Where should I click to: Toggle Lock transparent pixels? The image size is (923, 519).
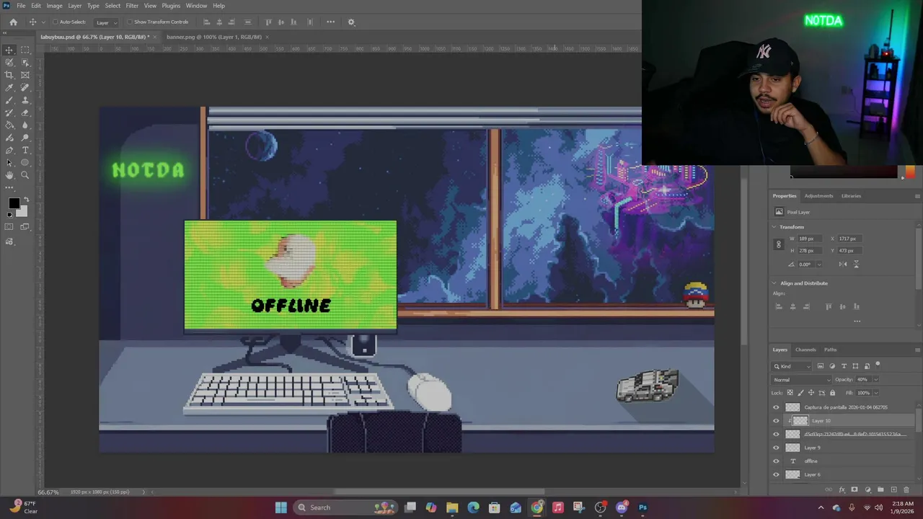pyautogui.click(x=790, y=393)
